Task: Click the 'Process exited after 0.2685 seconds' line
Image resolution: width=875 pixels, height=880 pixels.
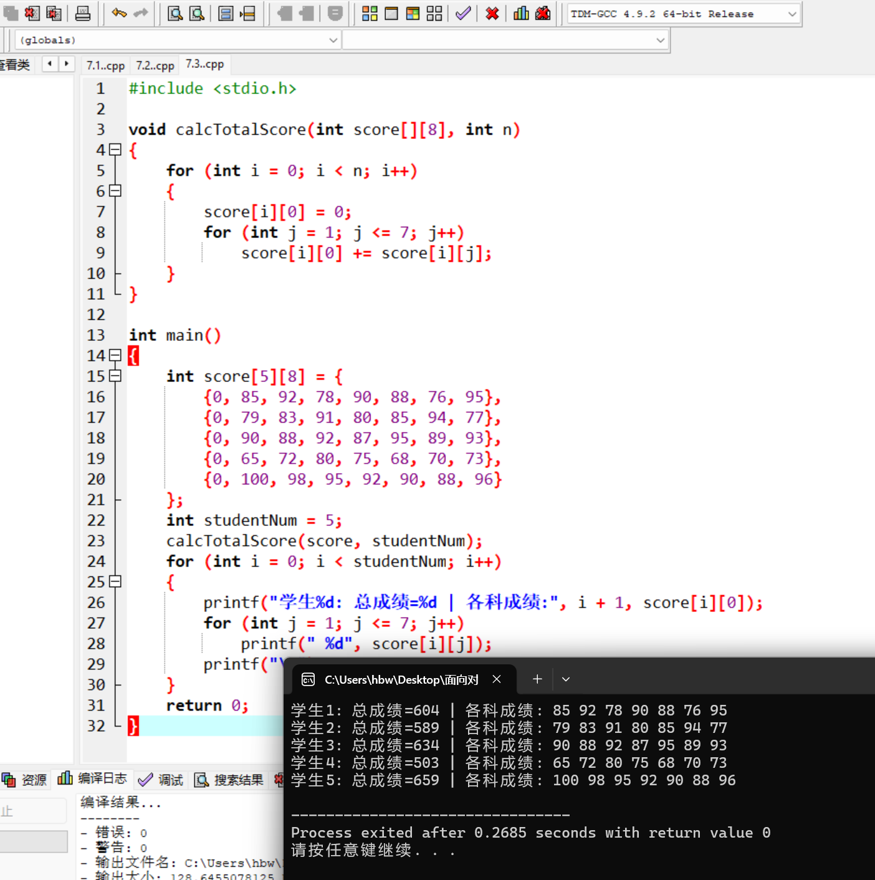Action: [x=531, y=833]
